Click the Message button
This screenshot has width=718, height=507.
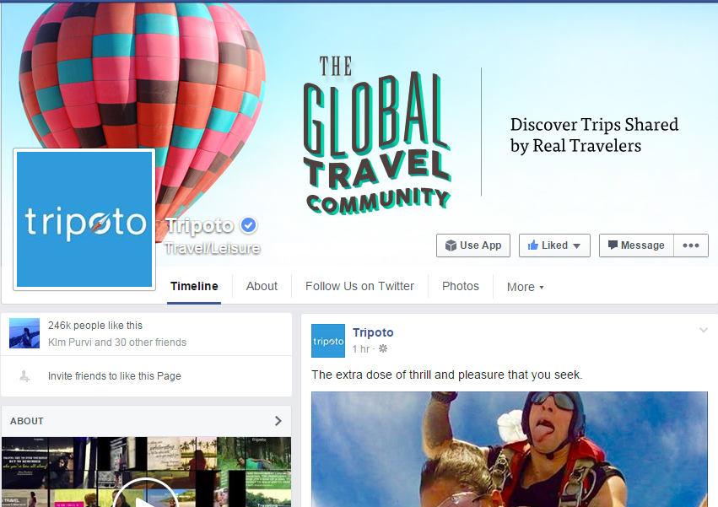(x=636, y=245)
